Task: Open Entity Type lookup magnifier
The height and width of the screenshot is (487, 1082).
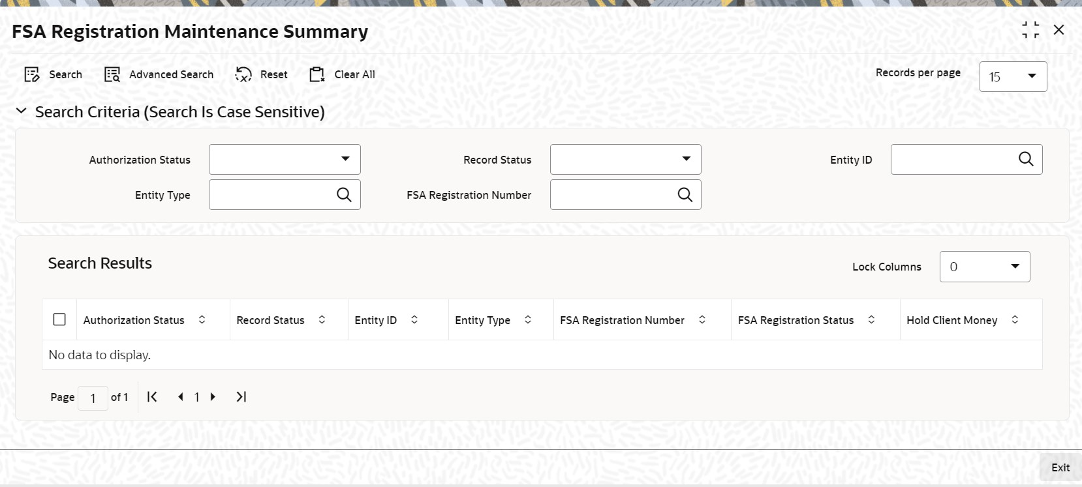Action: (344, 194)
